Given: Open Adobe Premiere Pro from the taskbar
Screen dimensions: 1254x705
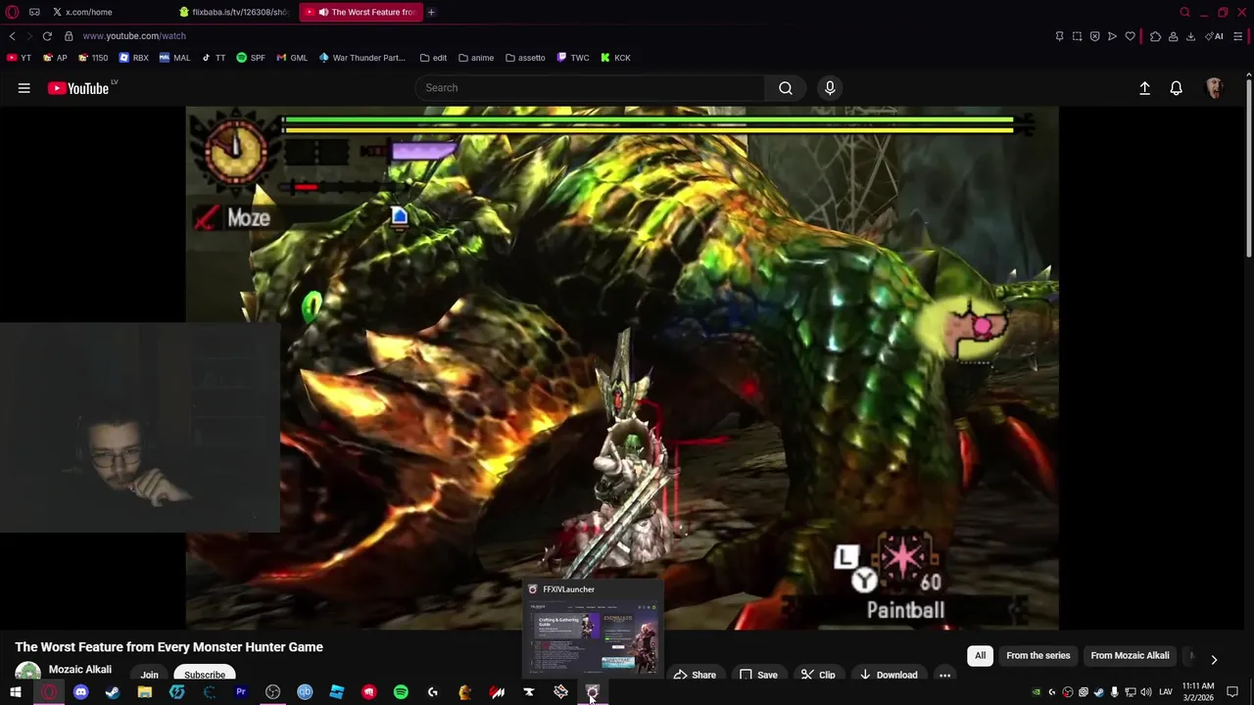Looking at the screenshot, I should [x=241, y=692].
